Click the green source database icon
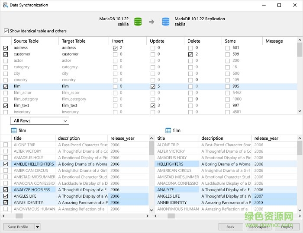303x233 pixels. click(138, 21)
